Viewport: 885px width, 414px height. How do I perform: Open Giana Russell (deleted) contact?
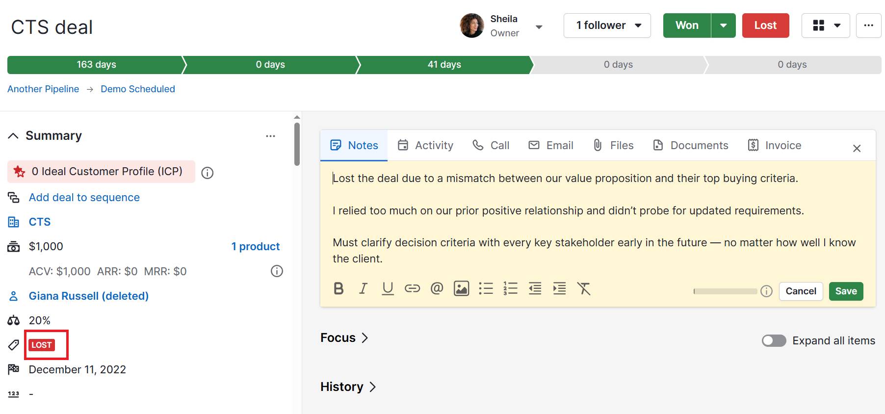pos(89,296)
